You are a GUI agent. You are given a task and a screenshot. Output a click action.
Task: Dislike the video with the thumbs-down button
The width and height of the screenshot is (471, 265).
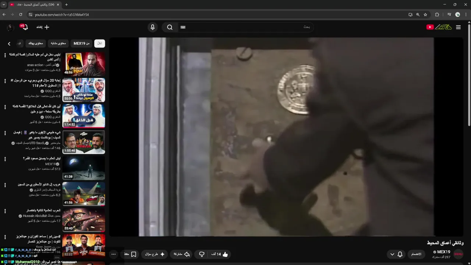(x=202, y=254)
